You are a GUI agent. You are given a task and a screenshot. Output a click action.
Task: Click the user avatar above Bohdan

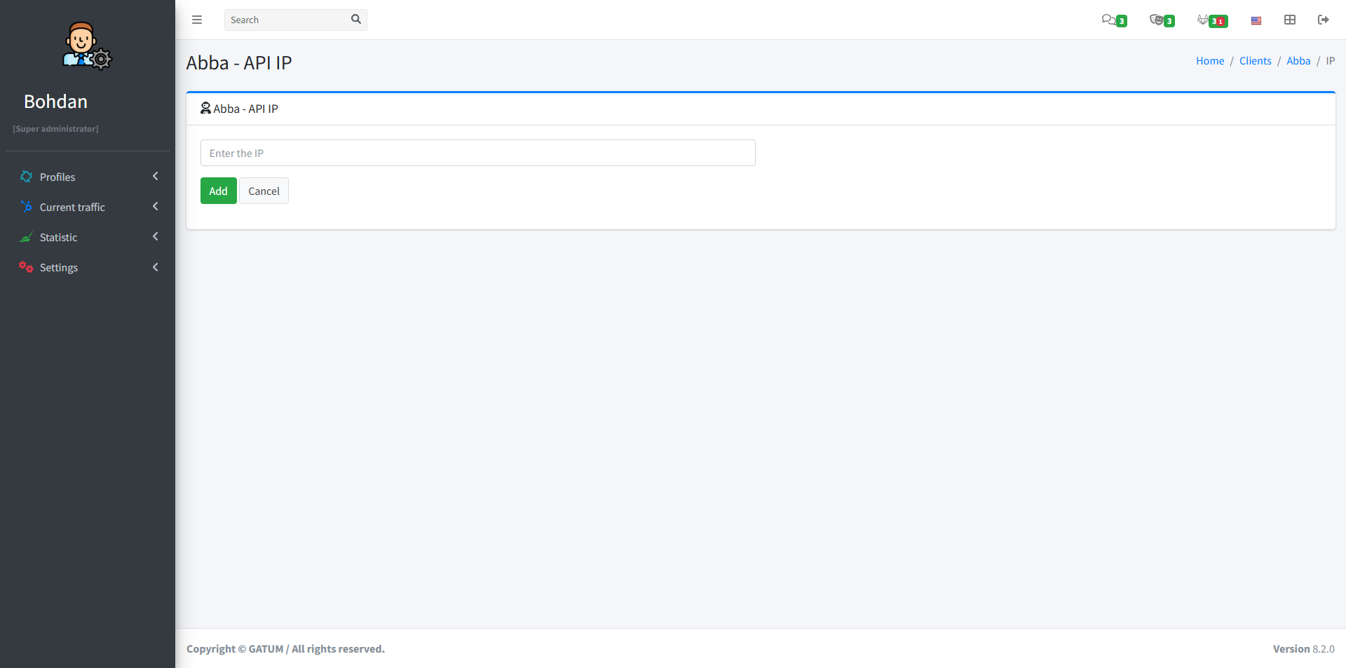click(x=86, y=45)
